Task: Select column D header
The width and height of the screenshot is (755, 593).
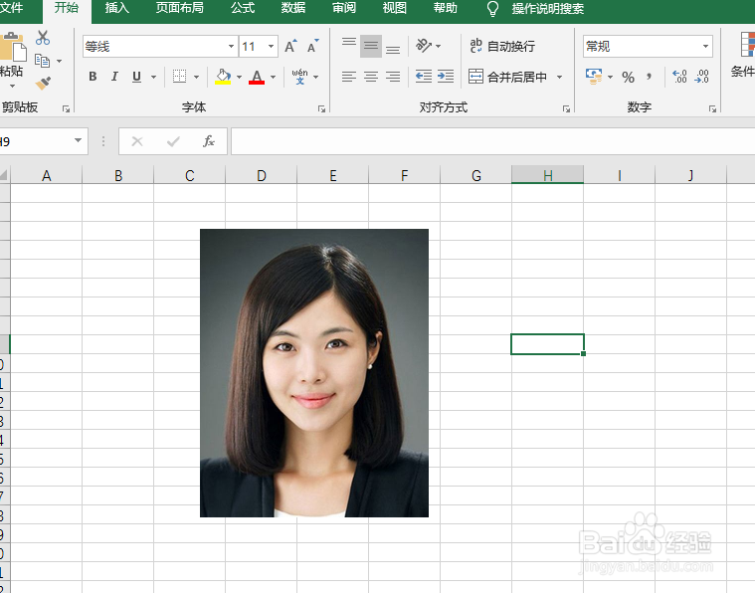Action: click(x=261, y=175)
